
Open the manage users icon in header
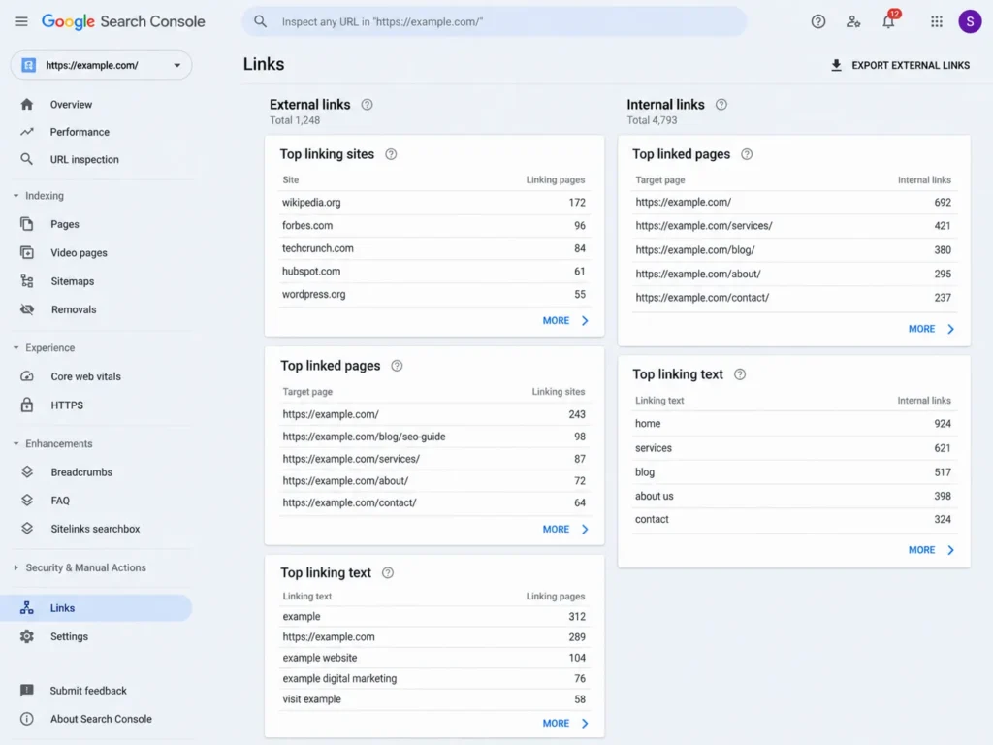(853, 21)
